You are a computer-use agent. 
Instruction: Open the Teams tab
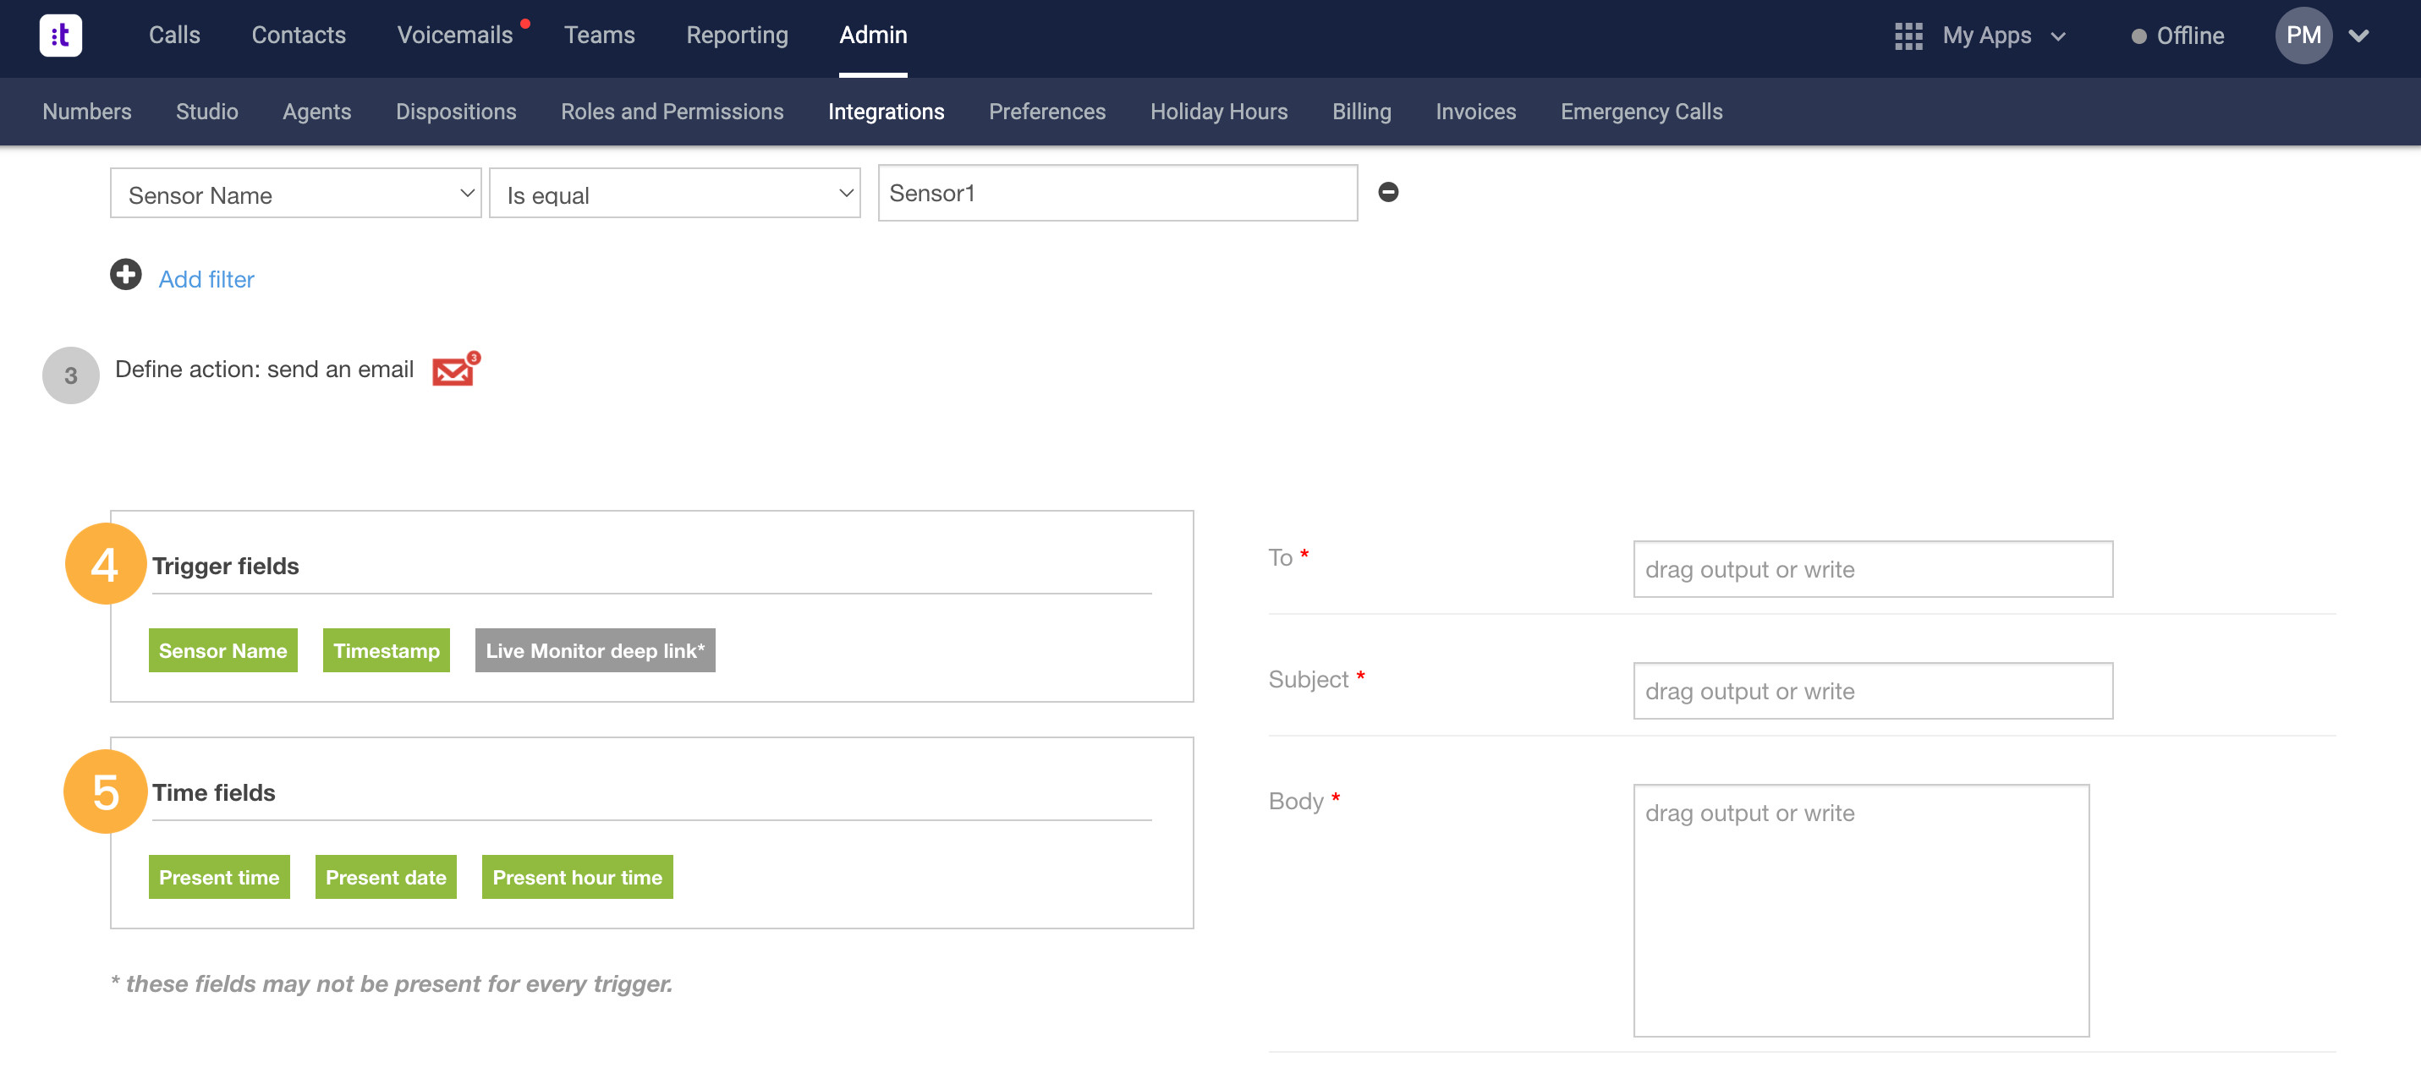[x=600, y=35]
